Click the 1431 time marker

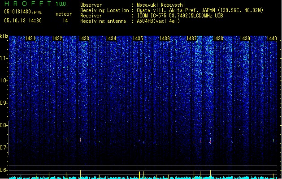(30, 38)
